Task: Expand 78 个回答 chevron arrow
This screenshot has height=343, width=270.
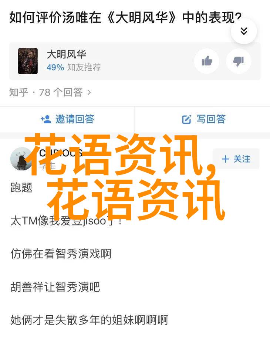Action: (89, 92)
